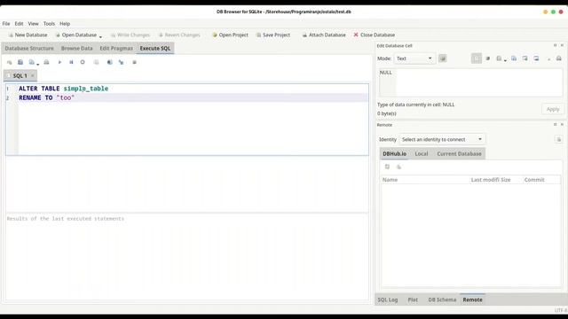Expand the Save SQL file dropdown arrow
The width and height of the screenshot is (568, 319).
coord(37,64)
